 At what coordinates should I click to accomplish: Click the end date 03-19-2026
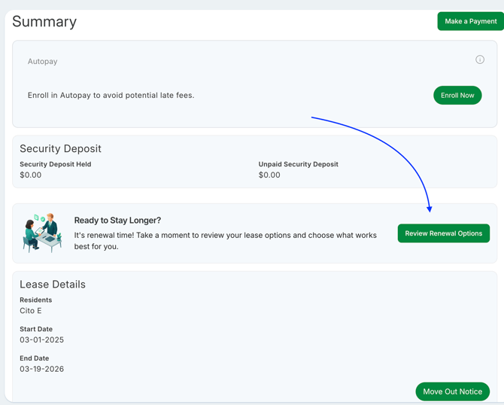tap(42, 370)
